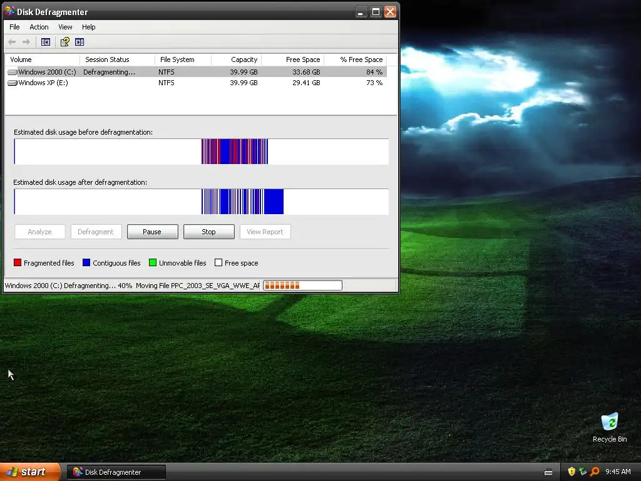Image resolution: width=641 pixels, height=481 pixels.
Task: Click the Disk Defragmenter title bar icon
Action: tap(9, 11)
